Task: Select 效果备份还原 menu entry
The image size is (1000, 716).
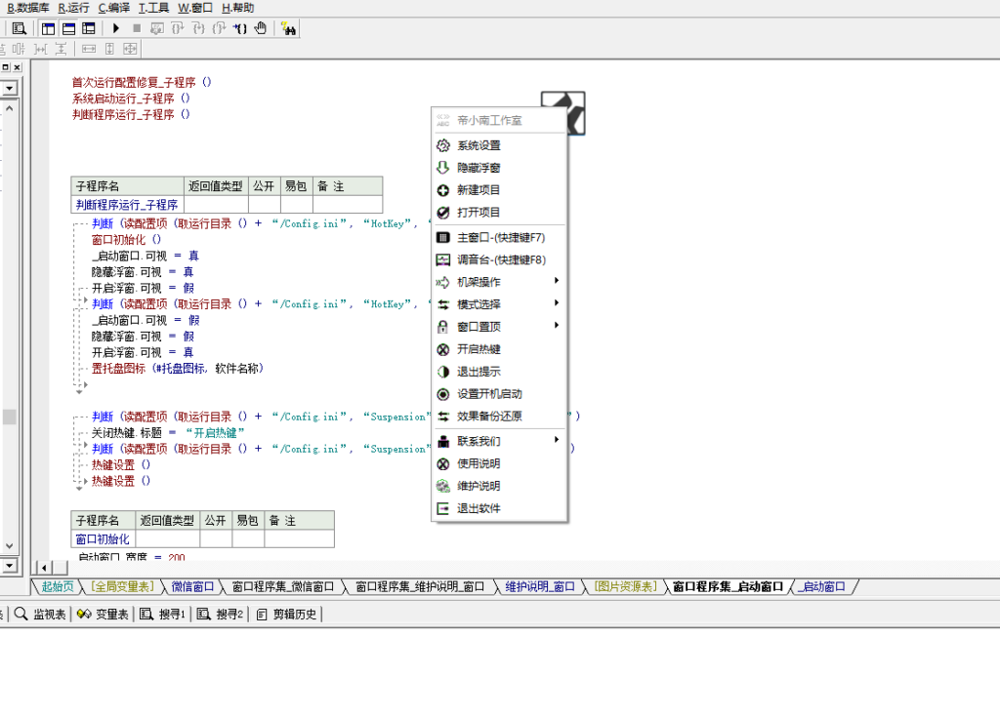Action: pos(499,416)
